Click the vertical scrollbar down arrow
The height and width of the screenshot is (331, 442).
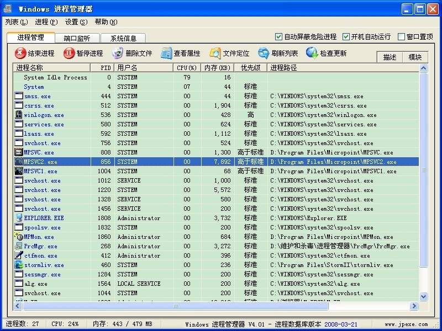tap(423, 296)
